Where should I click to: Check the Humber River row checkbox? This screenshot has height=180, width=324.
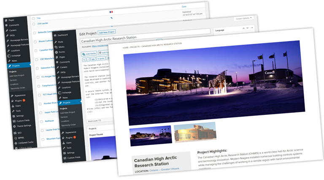point(40,104)
